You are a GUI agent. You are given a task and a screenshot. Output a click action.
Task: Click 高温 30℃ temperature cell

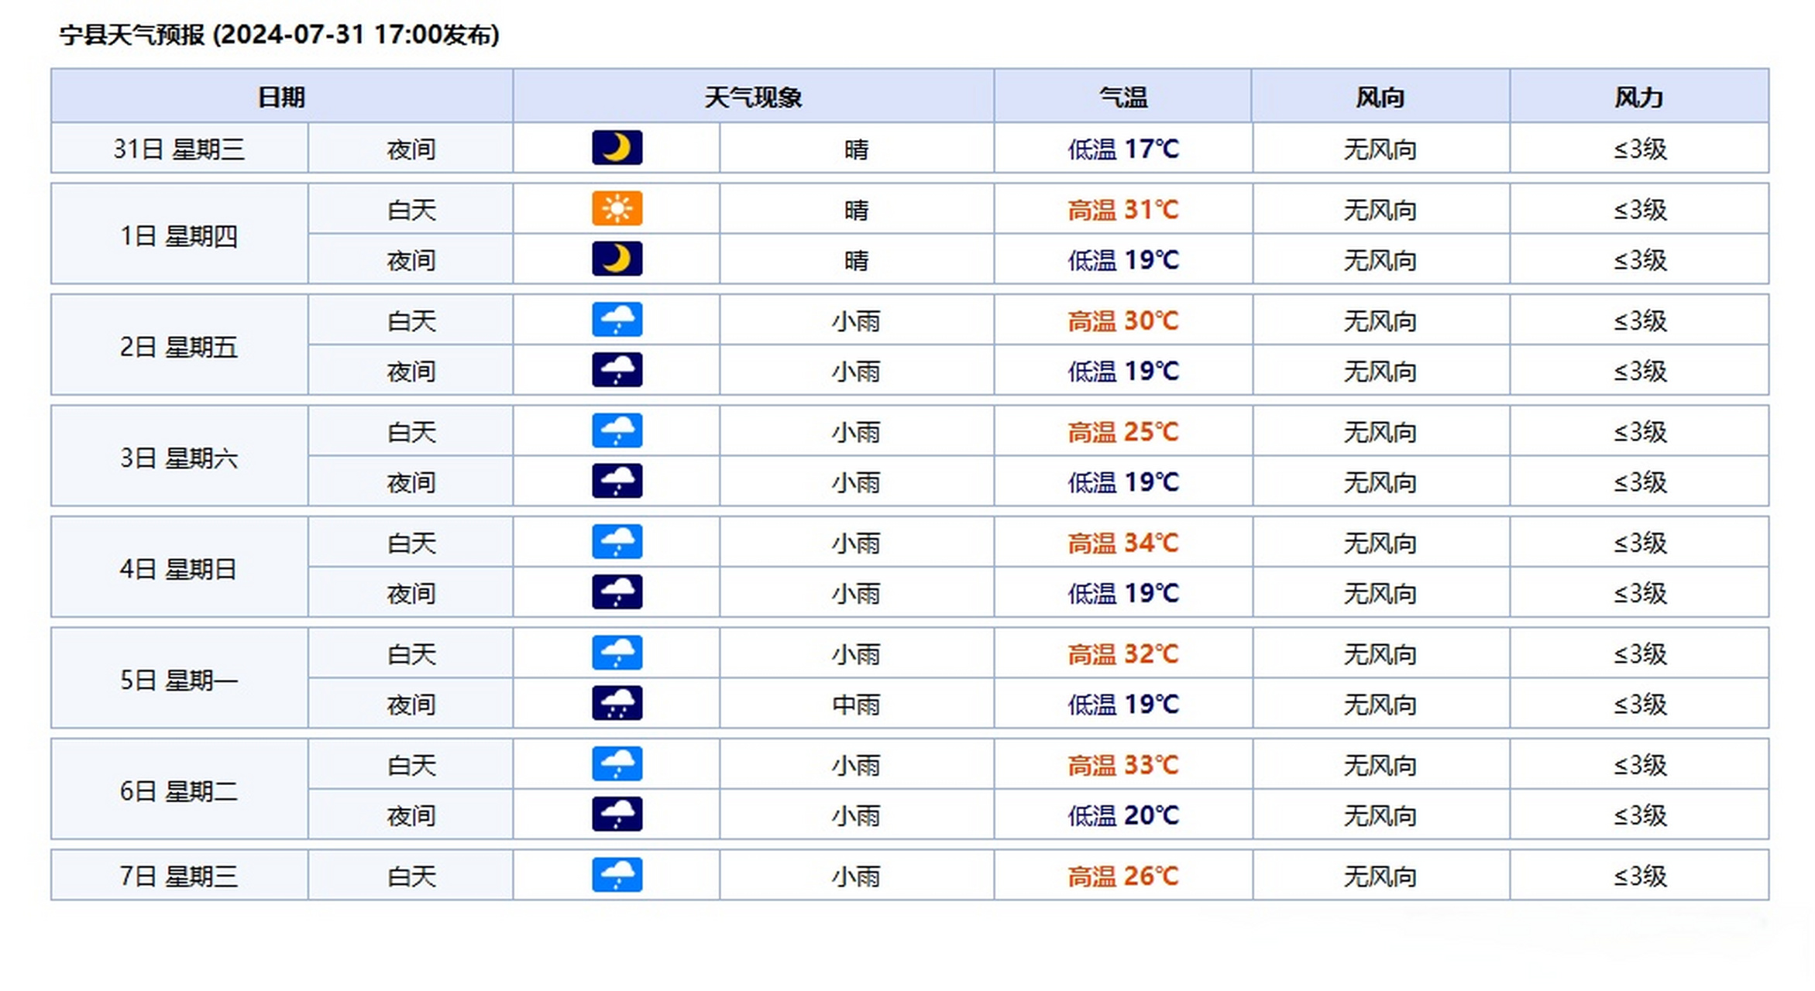click(1123, 321)
